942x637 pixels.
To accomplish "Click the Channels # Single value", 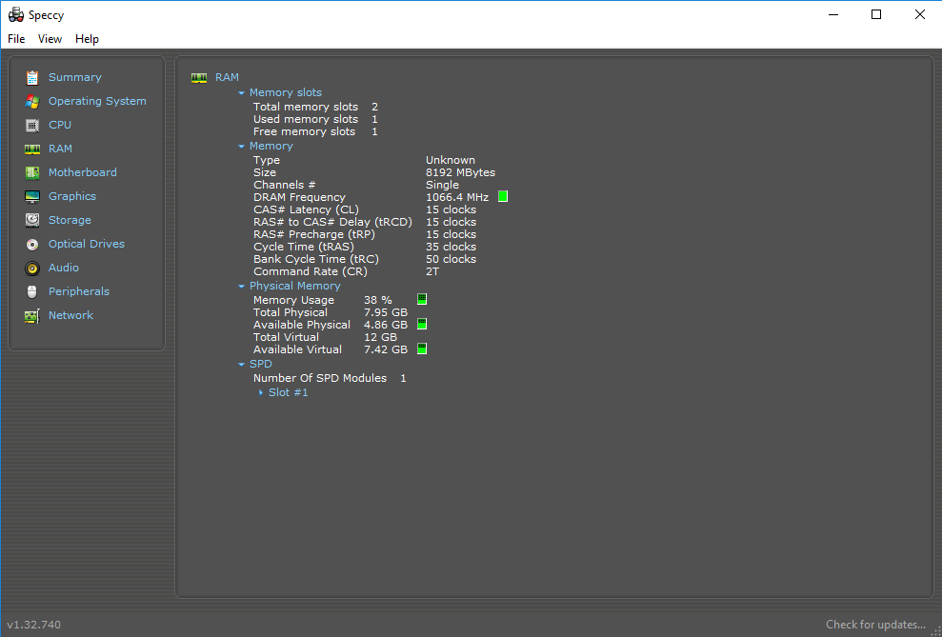I will (x=442, y=185).
